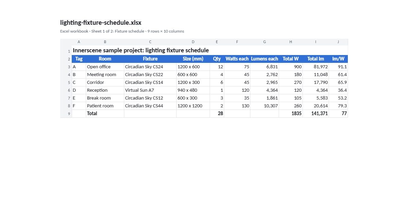
Task: Select the 'Circadian Sky CS22' fixture cell
Action: 150,75
